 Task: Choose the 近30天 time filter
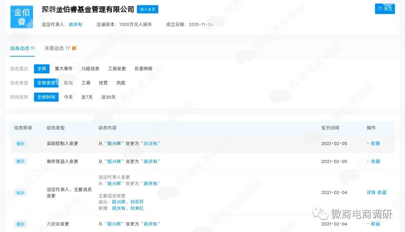[108, 97]
